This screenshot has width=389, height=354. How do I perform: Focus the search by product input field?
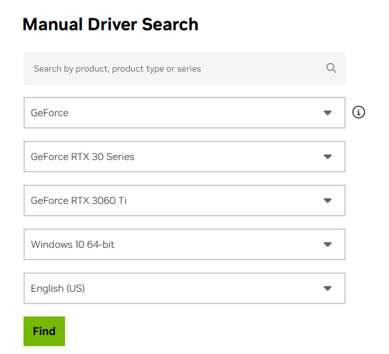(x=184, y=69)
